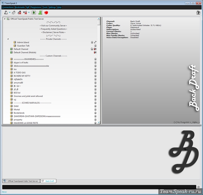The width and height of the screenshot is (203, 195).
Task: Open Frequently Asked Questions link
Action: click(x=53, y=29)
